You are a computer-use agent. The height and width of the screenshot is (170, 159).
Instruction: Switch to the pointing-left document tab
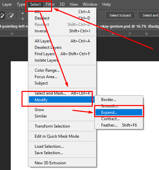point(14,26)
